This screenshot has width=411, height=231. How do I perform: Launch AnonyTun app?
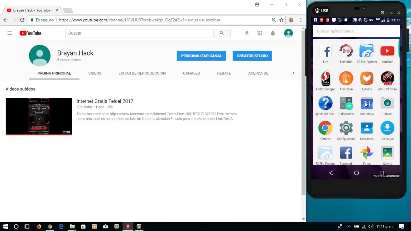346,81
